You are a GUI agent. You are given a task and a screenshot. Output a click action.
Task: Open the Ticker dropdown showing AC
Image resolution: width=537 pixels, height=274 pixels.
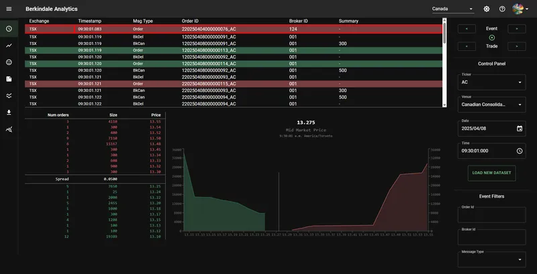pos(491,82)
